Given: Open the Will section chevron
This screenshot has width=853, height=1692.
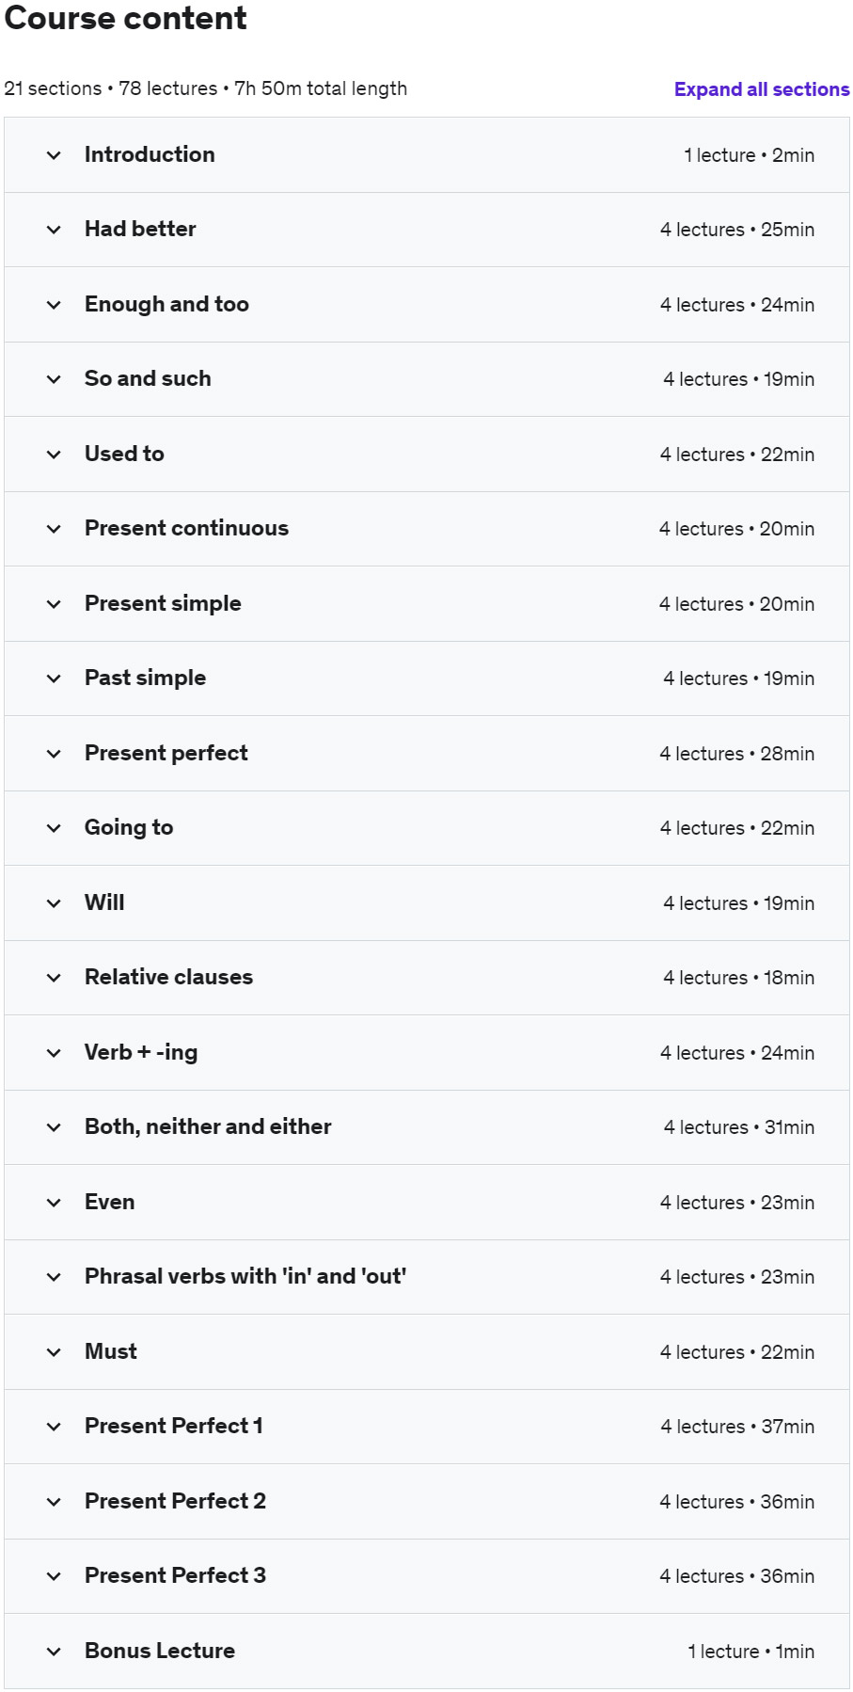Looking at the screenshot, I should [x=54, y=903].
